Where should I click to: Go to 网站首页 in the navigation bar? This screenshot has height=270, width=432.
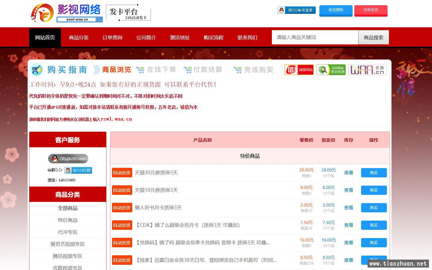point(45,37)
